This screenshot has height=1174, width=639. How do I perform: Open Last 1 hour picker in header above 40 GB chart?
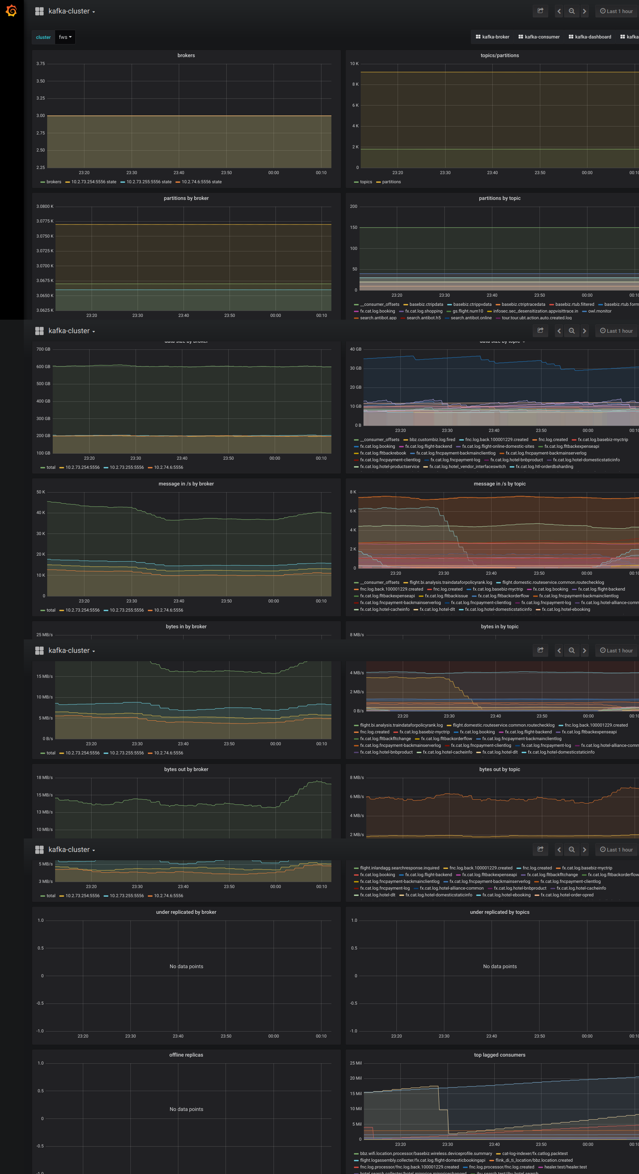tap(617, 331)
